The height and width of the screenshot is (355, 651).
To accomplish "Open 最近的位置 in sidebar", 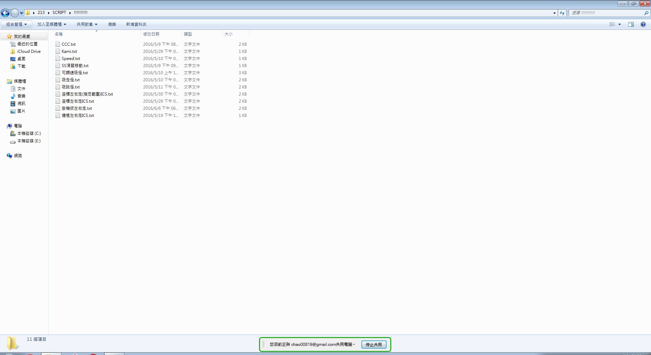I will click(27, 44).
